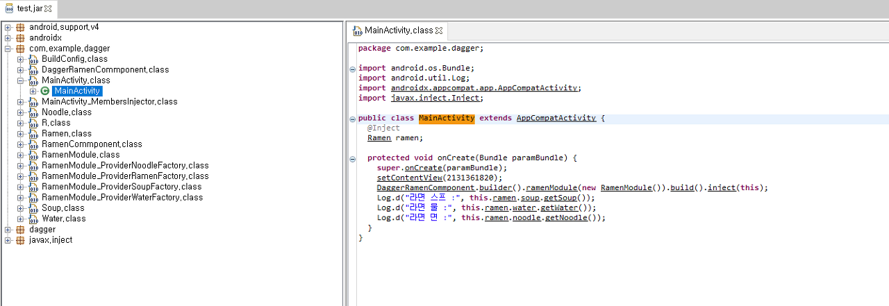Select the highlighted MainActivity tree row

tap(77, 91)
